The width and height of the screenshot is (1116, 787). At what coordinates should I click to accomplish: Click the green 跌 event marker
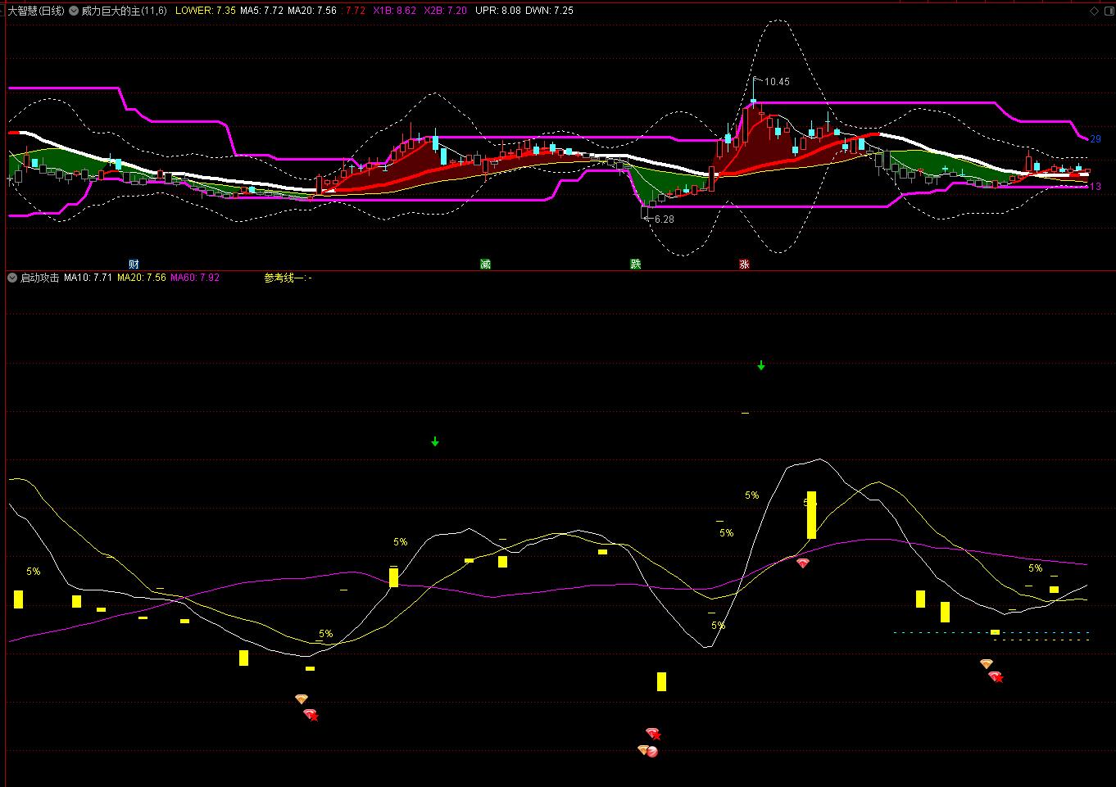pos(635,264)
